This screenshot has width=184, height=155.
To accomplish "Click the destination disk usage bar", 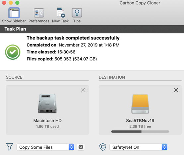I will (140, 131).
